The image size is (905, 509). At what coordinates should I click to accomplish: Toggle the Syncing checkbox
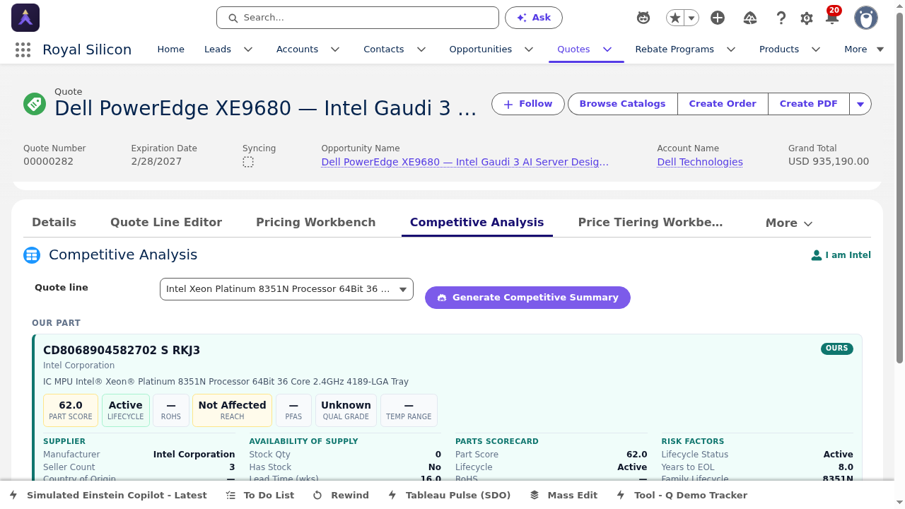click(248, 162)
